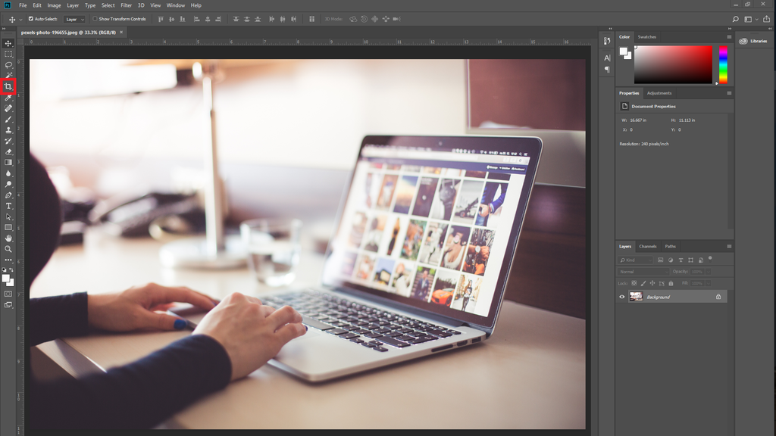Screen dimensions: 776x436
Task: Open the Auto-Select target dropdown
Action: (74, 19)
